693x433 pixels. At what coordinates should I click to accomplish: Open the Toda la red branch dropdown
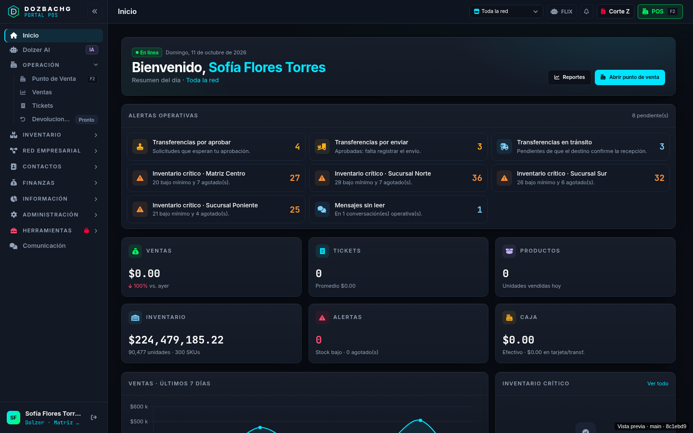point(506,12)
